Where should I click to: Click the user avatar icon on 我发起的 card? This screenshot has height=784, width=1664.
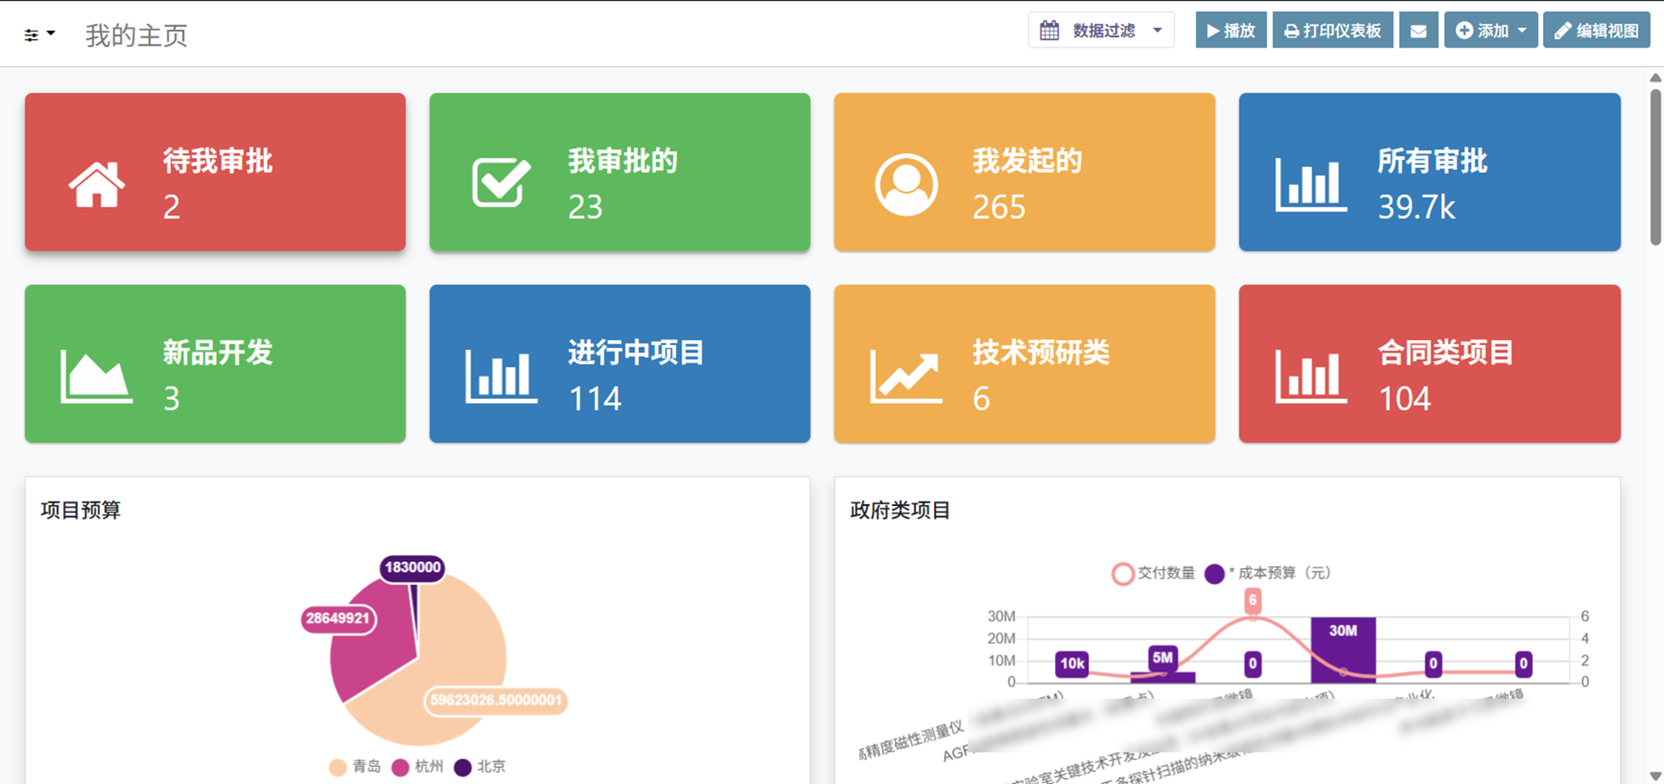tap(906, 185)
